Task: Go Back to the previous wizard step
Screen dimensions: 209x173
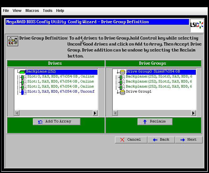Action: pyautogui.click(x=161, y=140)
